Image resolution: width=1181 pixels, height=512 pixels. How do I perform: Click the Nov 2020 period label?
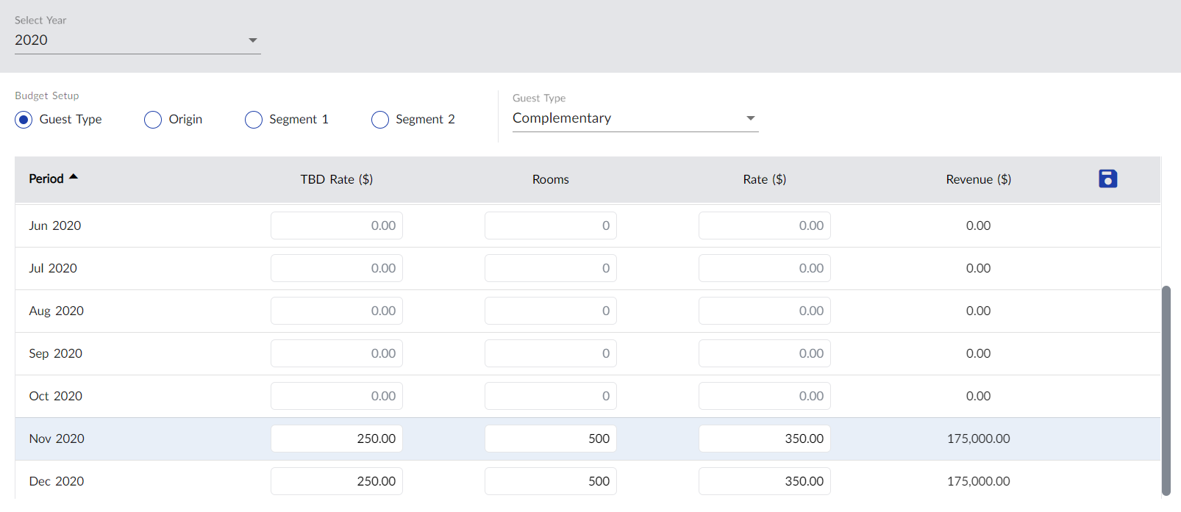[x=57, y=439]
